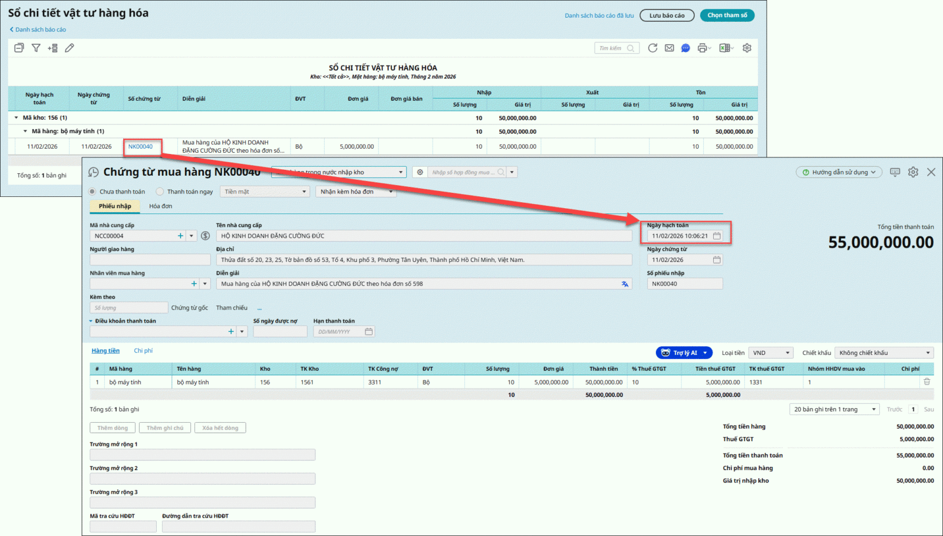Image resolution: width=943 pixels, height=536 pixels.
Task: Switch to the Hóa đơn tab
Action: 160,206
